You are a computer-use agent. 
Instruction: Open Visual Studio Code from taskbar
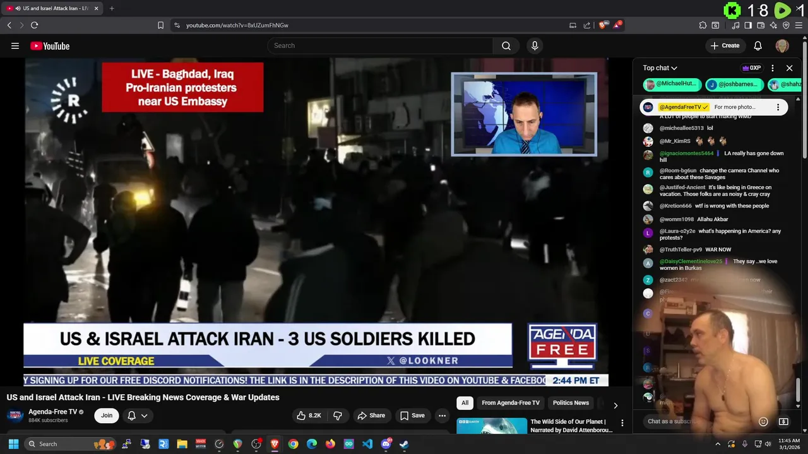click(x=367, y=444)
